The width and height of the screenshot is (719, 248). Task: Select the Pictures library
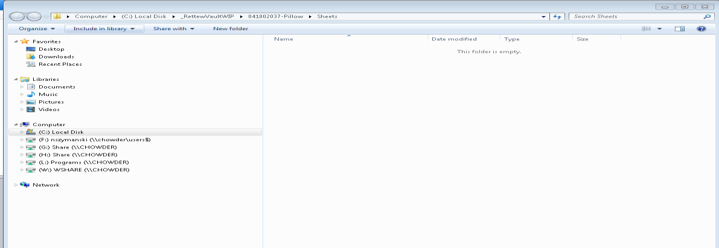(x=51, y=102)
